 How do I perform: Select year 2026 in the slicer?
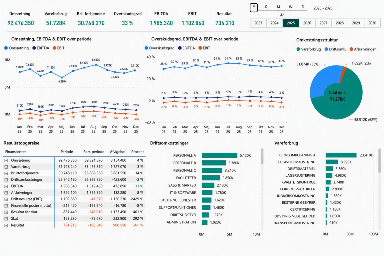(307, 23)
